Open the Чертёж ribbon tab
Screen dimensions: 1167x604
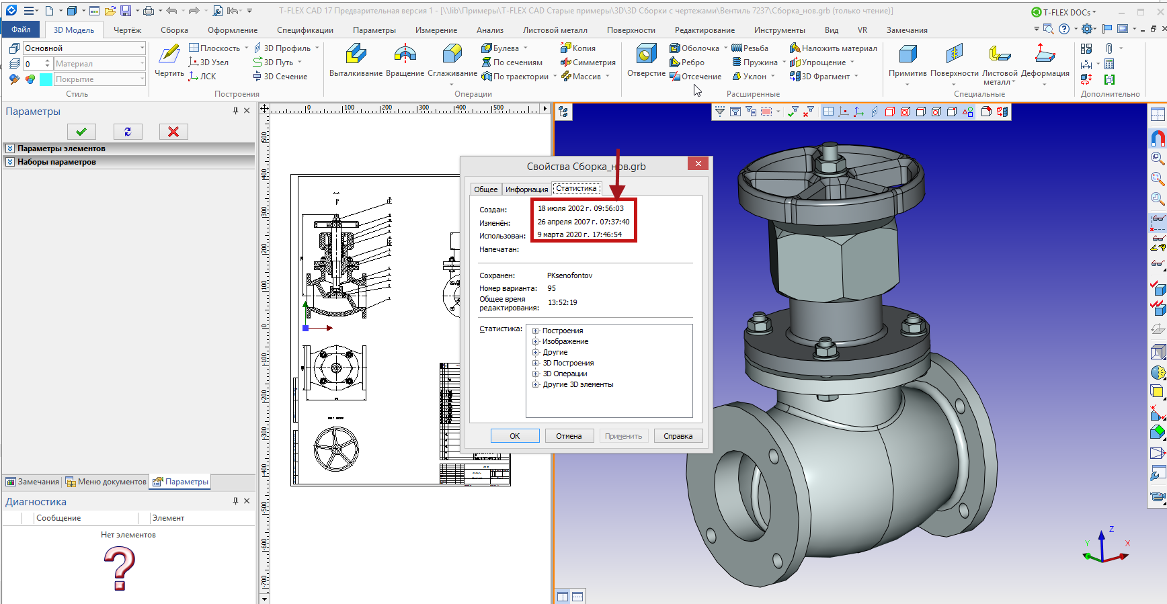point(127,30)
